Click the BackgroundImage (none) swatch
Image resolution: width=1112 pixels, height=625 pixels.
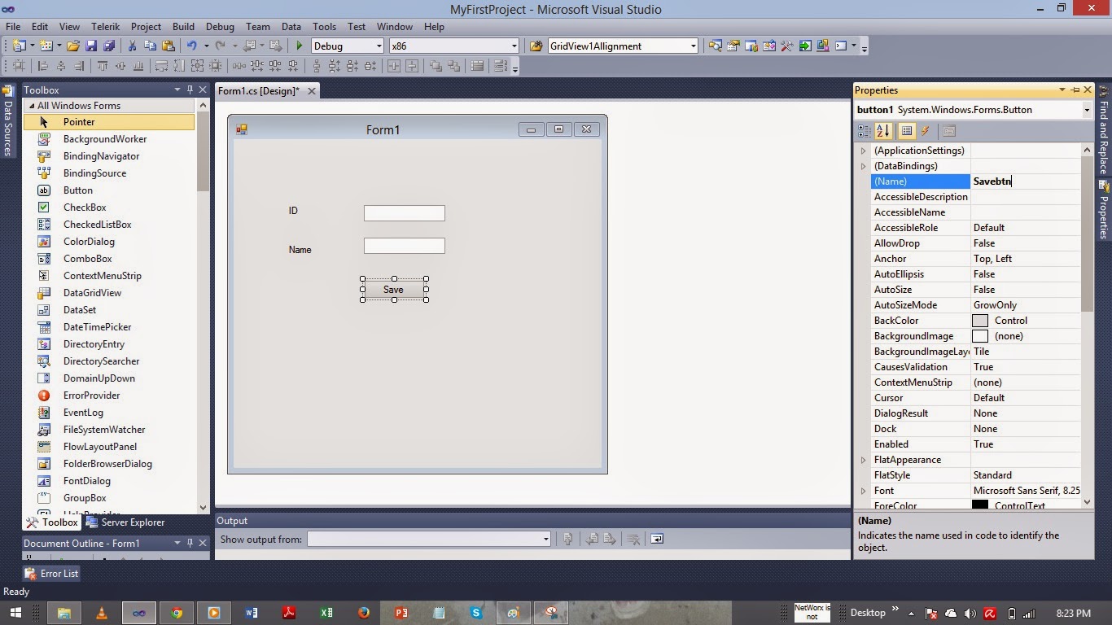[980, 336]
